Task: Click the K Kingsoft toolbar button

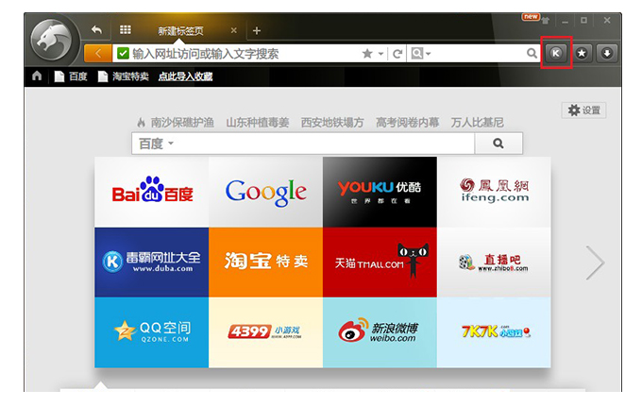Action: pyautogui.click(x=556, y=53)
